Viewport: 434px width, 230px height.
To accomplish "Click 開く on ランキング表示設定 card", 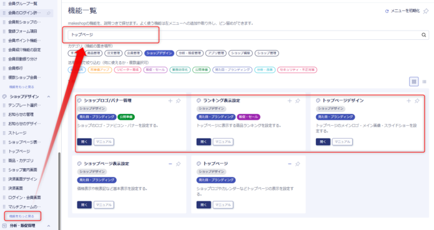I will [204, 142].
